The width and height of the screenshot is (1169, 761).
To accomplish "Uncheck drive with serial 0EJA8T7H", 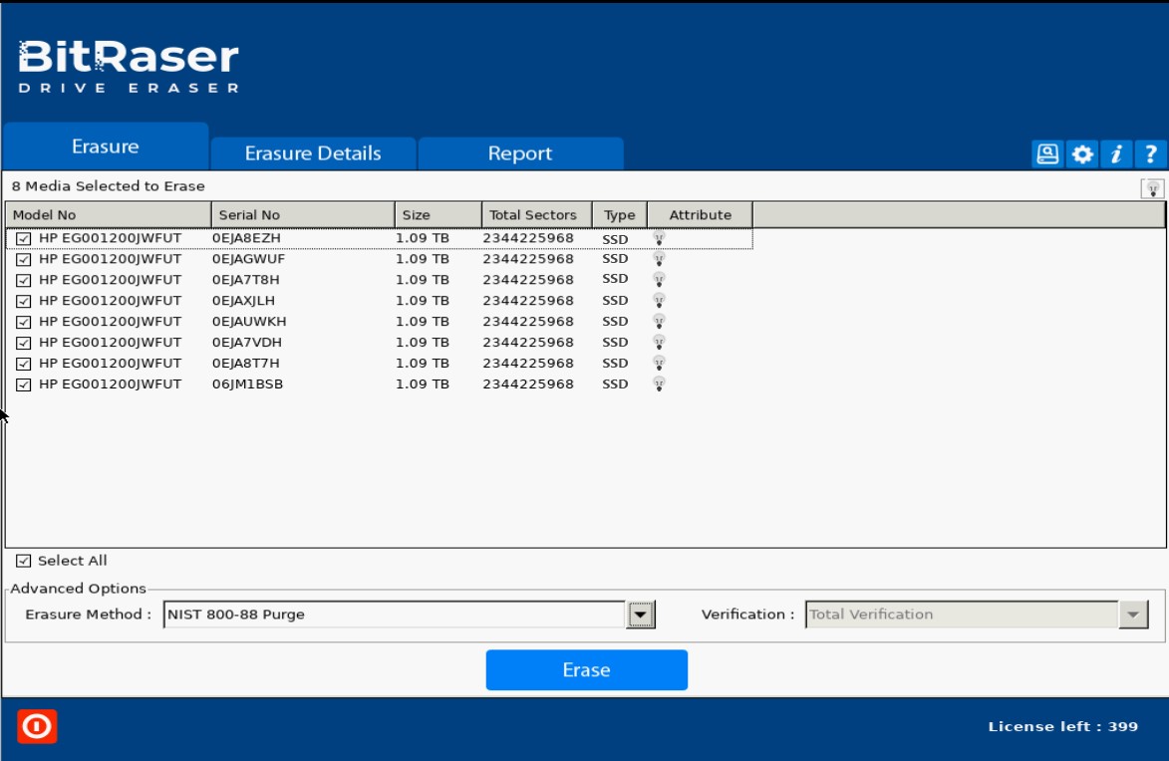I will [24, 364].
